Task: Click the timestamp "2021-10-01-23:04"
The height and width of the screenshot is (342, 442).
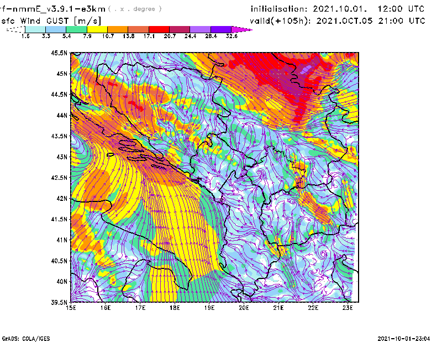Action: (x=404, y=339)
